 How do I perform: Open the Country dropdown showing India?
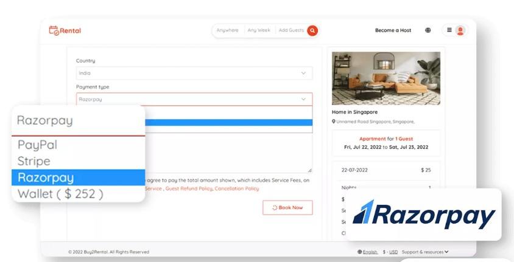pos(194,74)
